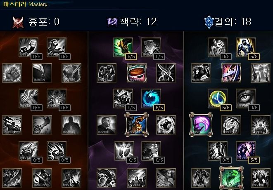The width and height of the screenshot is (273, 190).
Task: Click the Runic Affinity cards icon
Action: [107, 73]
